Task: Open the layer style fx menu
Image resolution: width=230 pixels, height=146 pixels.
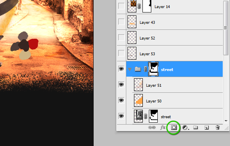Action: tap(163, 127)
